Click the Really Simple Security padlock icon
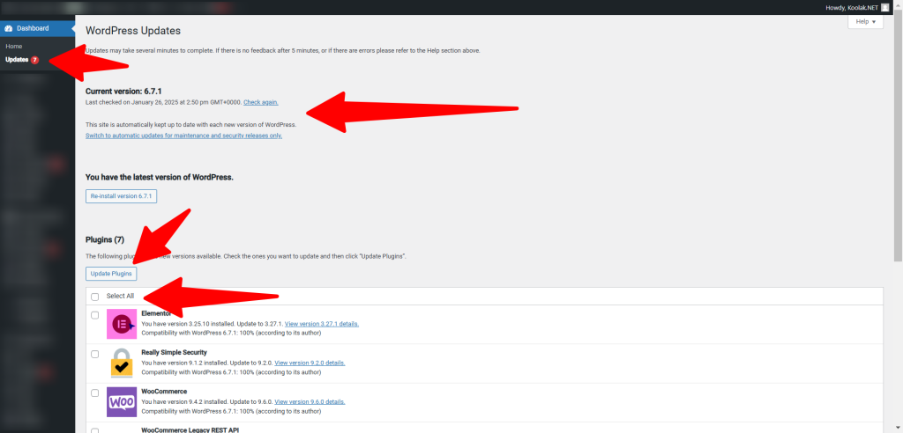 tap(122, 363)
